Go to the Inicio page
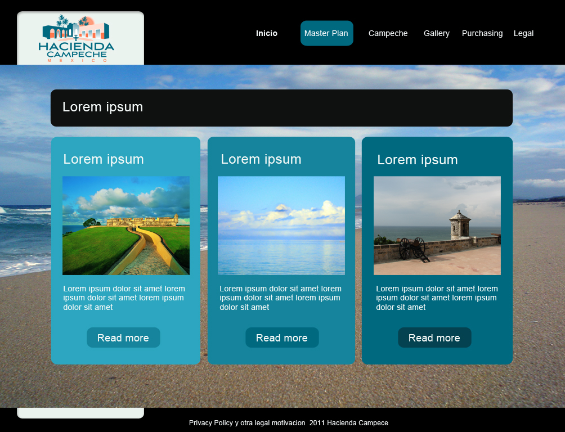This screenshot has width=565, height=432. (267, 33)
